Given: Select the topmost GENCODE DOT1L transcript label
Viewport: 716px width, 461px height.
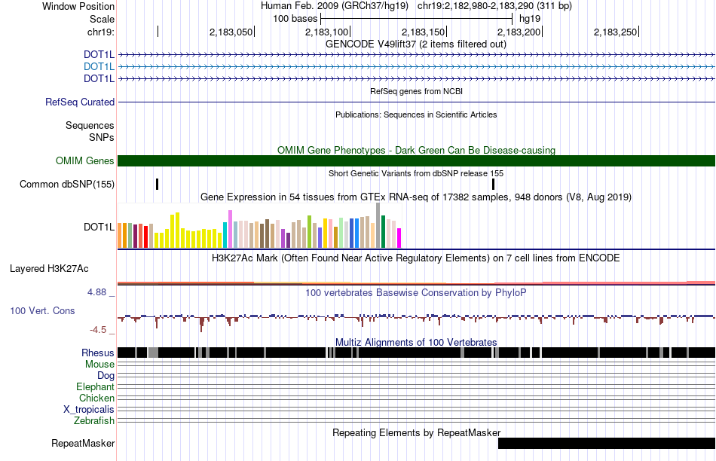Looking at the screenshot, I should [99, 55].
